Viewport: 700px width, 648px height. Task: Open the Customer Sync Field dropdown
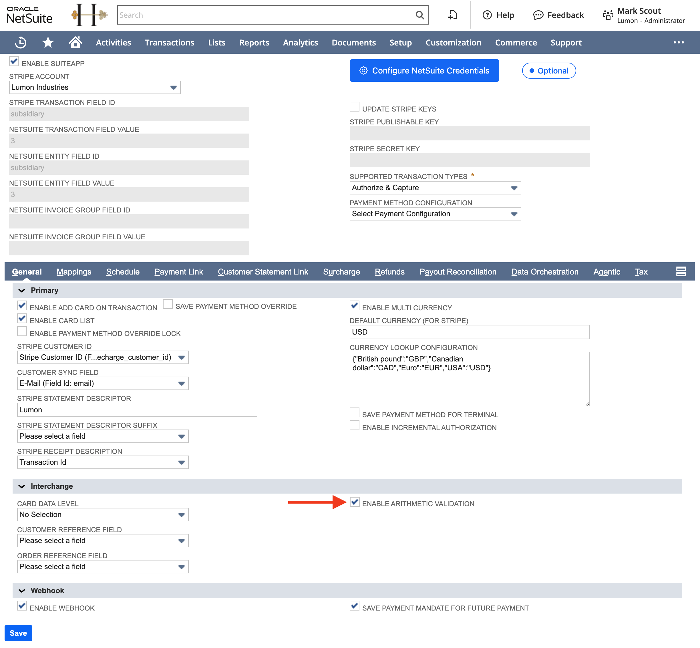coord(103,383)
